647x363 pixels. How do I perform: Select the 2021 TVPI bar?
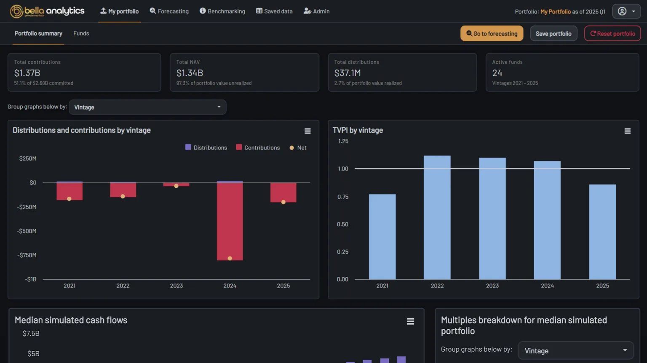point(382,237)
